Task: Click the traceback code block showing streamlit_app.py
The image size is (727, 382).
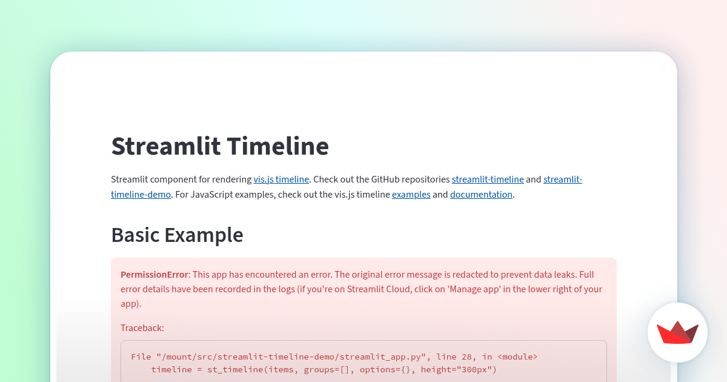Action: 363,363
